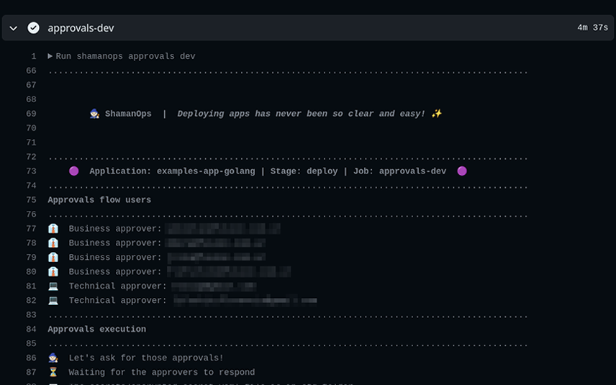Click "Let's ask for those approvals!" line
This screenshot has height=385, width=616.
coord(146,358)
